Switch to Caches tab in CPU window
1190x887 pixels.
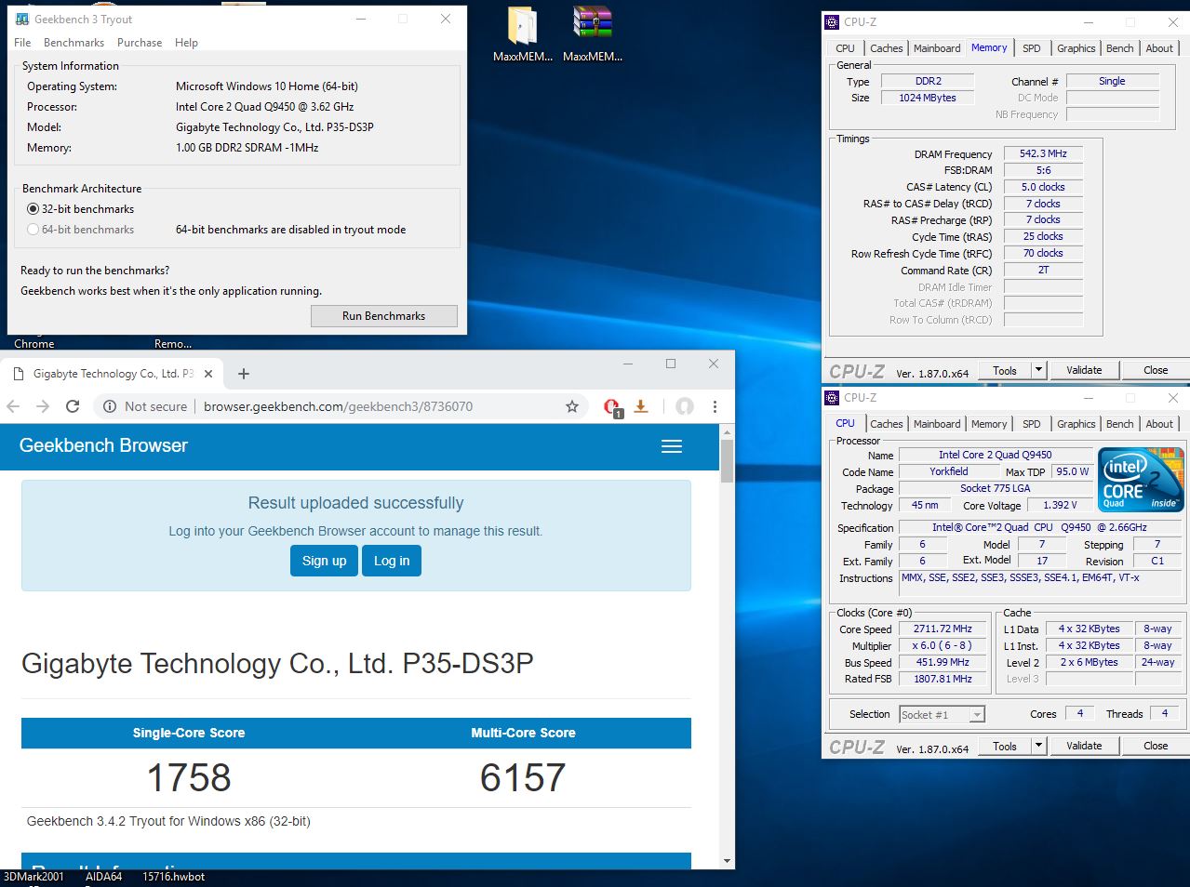coord(886,424)
